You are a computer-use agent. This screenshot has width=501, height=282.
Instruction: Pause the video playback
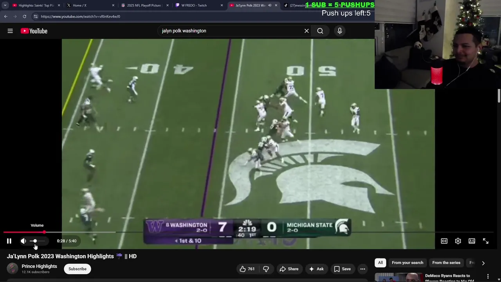pyautogui.click(x=9, y=241)
